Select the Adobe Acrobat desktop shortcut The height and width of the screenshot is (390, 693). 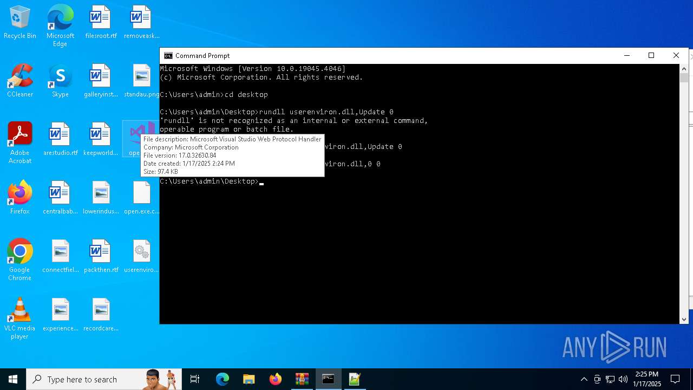click(20, 142)
